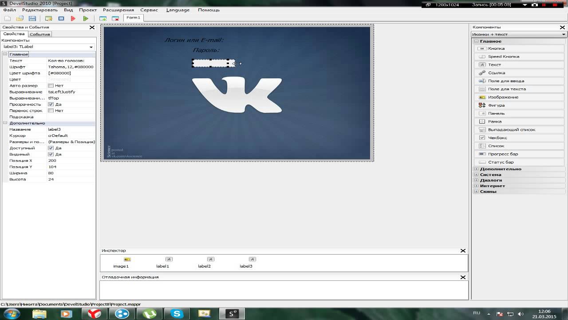Collapse the Главное components group
The image size is (568, 320).
476,41
